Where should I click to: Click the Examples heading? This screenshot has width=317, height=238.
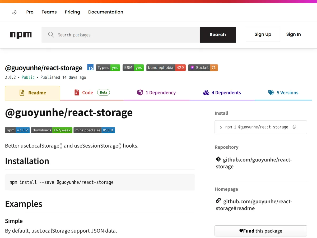24,204
